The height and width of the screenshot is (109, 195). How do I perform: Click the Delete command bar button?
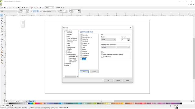click(94, 72)
